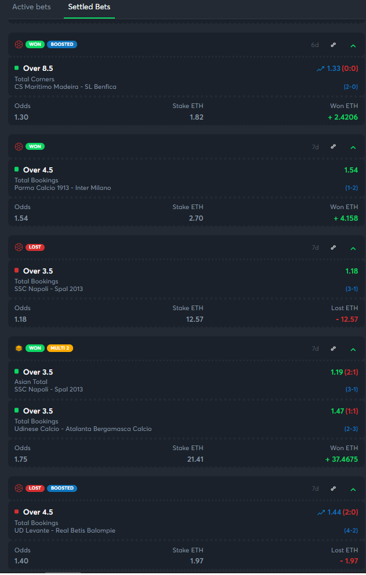Switch to the Active bets tab
This screenshot has width=366, height=575.
coord(31,7)
